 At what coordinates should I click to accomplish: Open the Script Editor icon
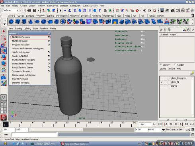[193, 135]
